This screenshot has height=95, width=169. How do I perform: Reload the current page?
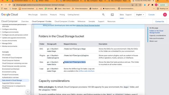[10, 5]
